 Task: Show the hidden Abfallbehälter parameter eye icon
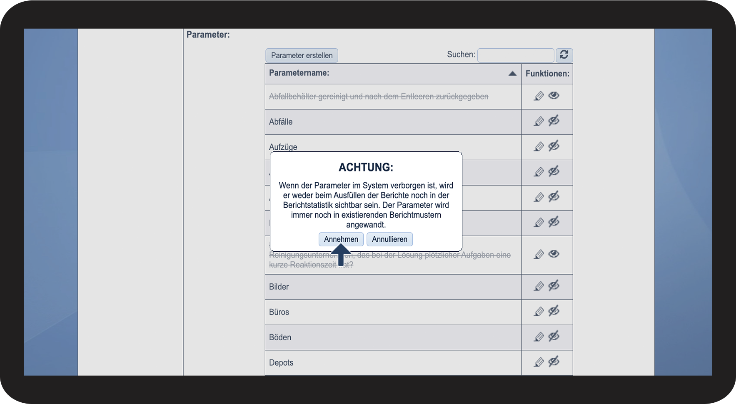pos(554,96)
